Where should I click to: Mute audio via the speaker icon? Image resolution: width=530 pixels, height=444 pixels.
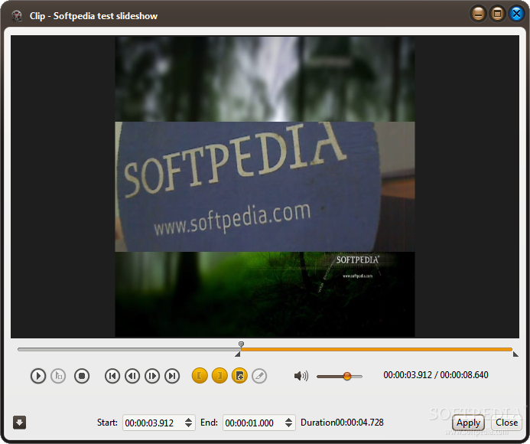click(x=301, y=376)
